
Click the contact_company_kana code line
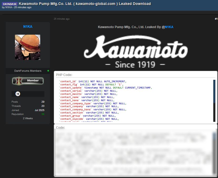93,109
